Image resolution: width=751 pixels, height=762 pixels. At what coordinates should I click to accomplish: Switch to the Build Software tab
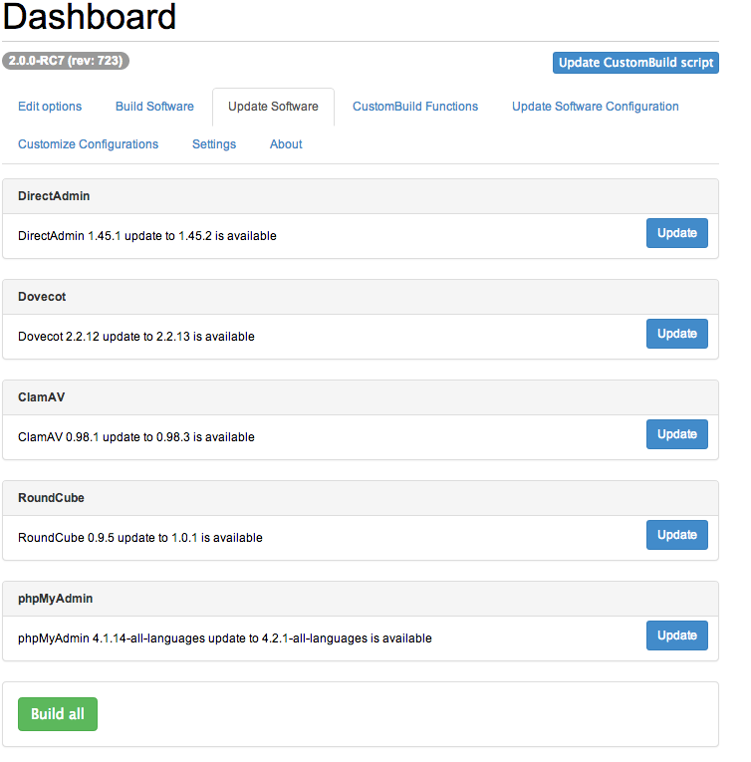click(x=154, y=107)
